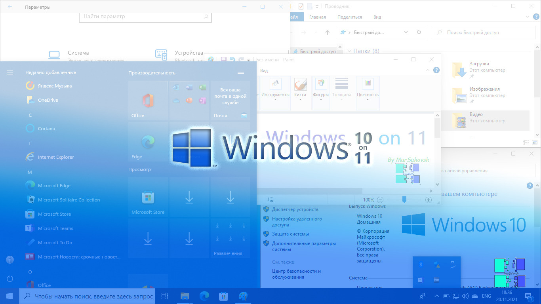Click the Power button in Start menu
The height and width of the screenshot is (304, 541).
10,279
